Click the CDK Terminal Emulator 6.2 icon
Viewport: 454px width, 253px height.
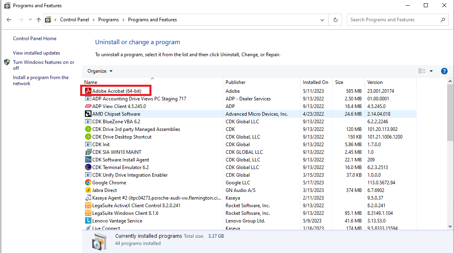click(x=88, y=167)
